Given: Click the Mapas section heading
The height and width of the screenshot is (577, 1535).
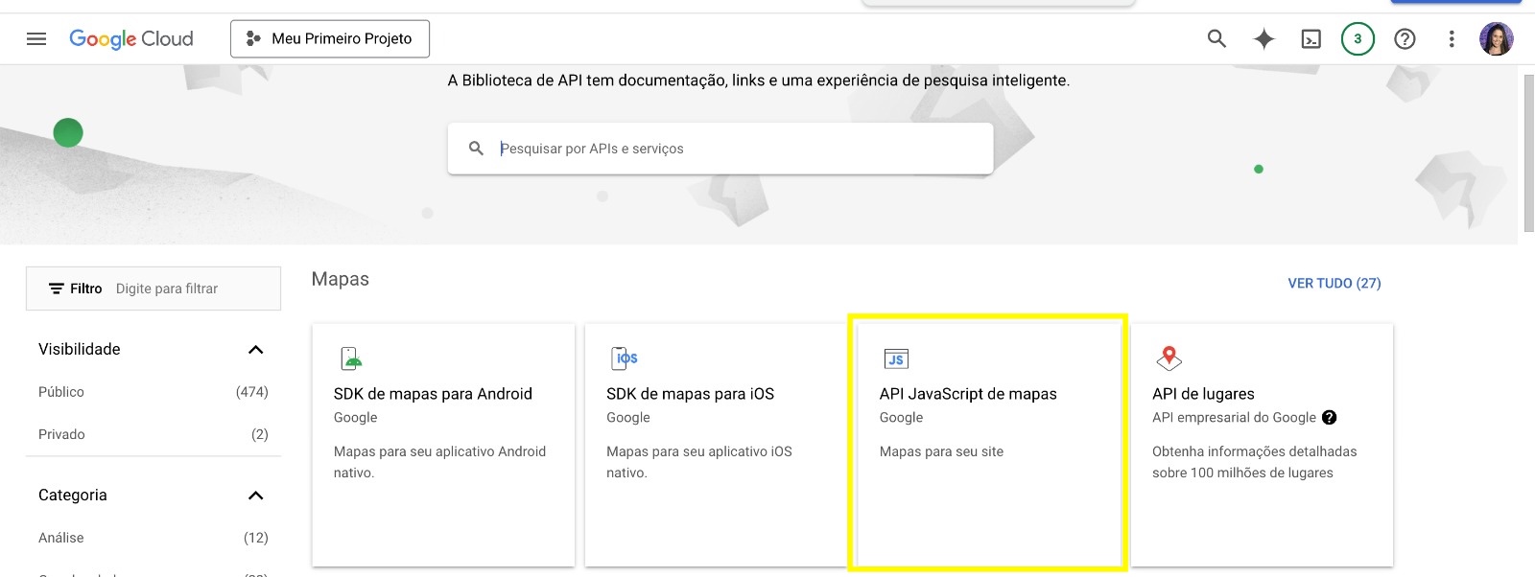Looking at the screenshot, I should point(341,279).
